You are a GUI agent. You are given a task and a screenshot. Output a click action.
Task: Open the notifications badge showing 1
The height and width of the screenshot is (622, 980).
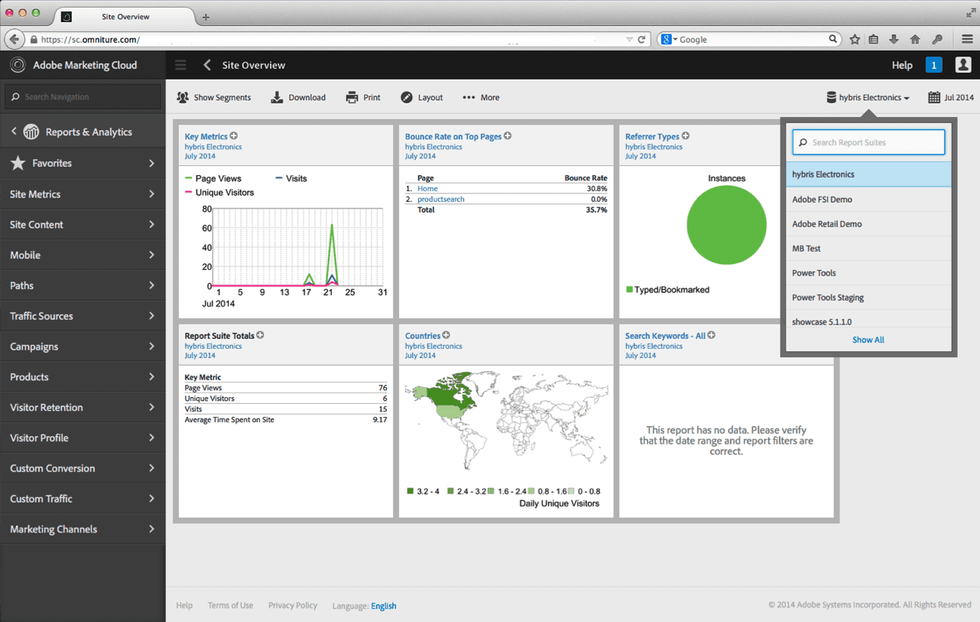pos(933,65)
